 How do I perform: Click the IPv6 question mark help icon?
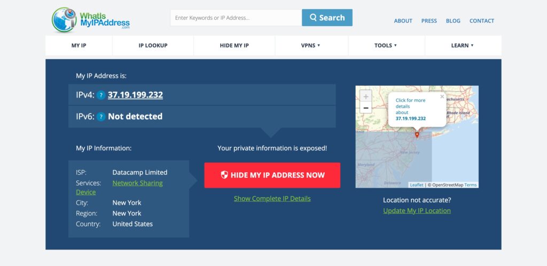101,117
